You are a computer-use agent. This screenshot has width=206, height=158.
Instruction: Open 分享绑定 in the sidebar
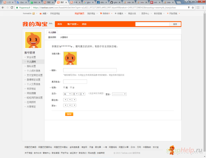click(x=31, y=107)
